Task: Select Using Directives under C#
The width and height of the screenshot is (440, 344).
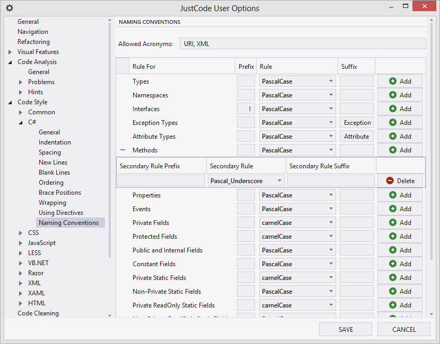Action: tap(61, 213)
